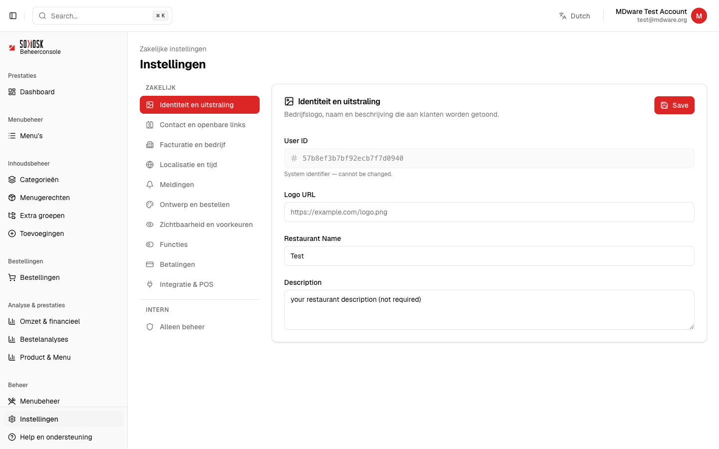Click the Extra groepen icon
This screenshot has height=449, width=719.
12,216
